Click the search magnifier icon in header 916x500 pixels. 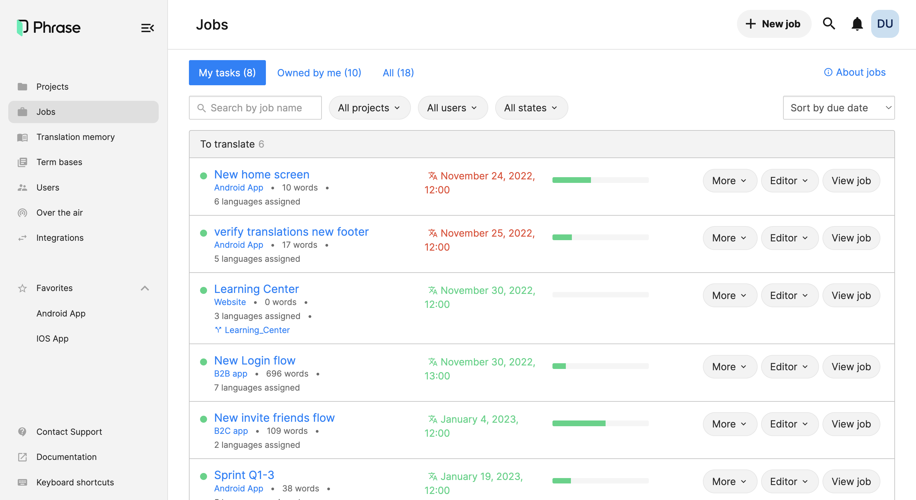point(829,24)
